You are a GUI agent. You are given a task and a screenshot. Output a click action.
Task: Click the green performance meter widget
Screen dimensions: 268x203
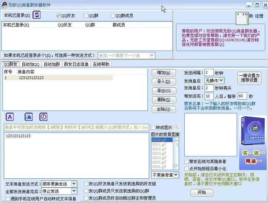[242, 18]
